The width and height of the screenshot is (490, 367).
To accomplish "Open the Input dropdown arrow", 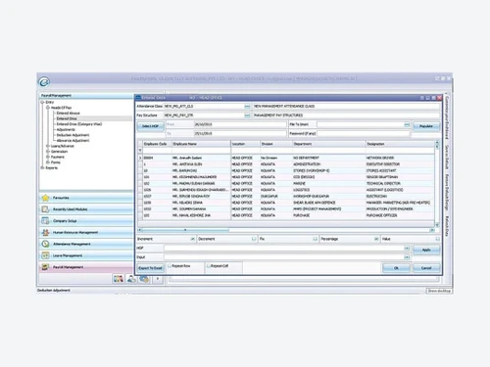I will pos(407,257).
